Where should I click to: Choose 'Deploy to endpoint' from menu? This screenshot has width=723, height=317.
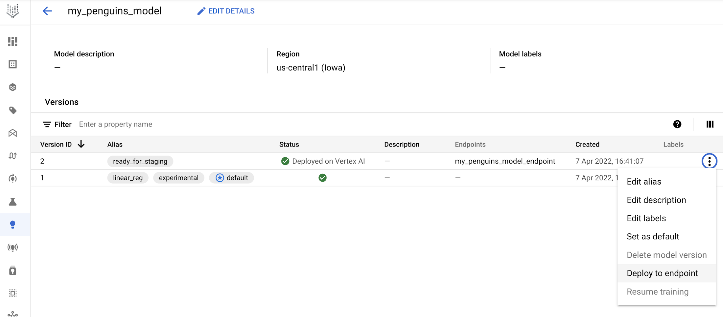click(667, 273)
